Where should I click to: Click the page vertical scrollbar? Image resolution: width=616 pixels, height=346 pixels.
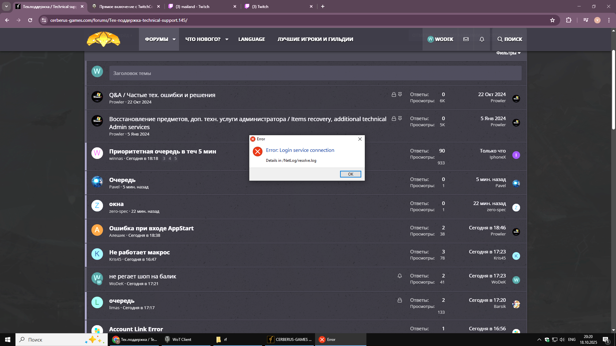pos(613,90)
